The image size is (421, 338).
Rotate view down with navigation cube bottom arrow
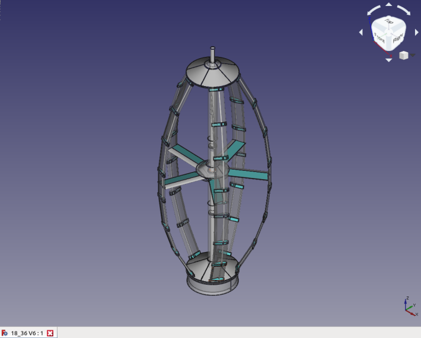(x=388, y=60)
